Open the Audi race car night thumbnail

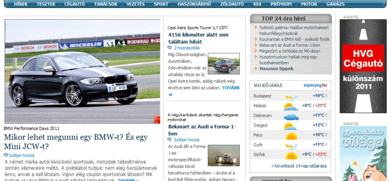(x=224, y=155)
